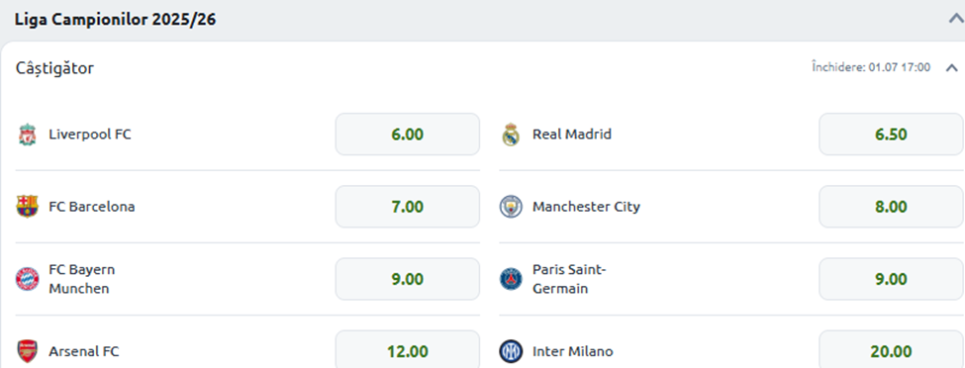Click the Real Madrid crest icon
This screenshot has height=368, width=965.
(511, 135)
